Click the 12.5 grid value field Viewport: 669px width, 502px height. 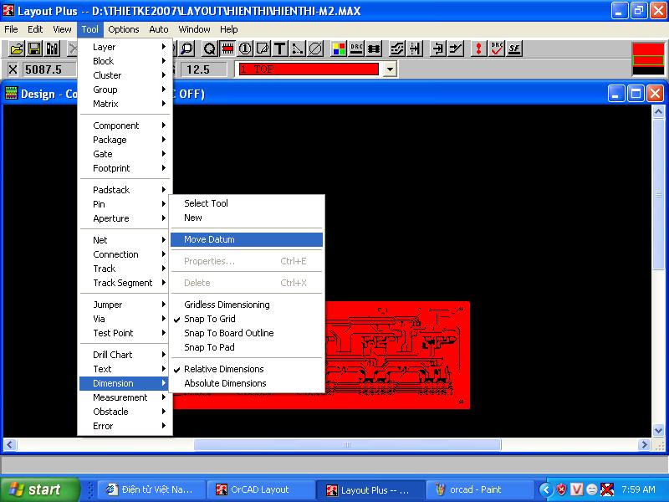click(204, 69)
